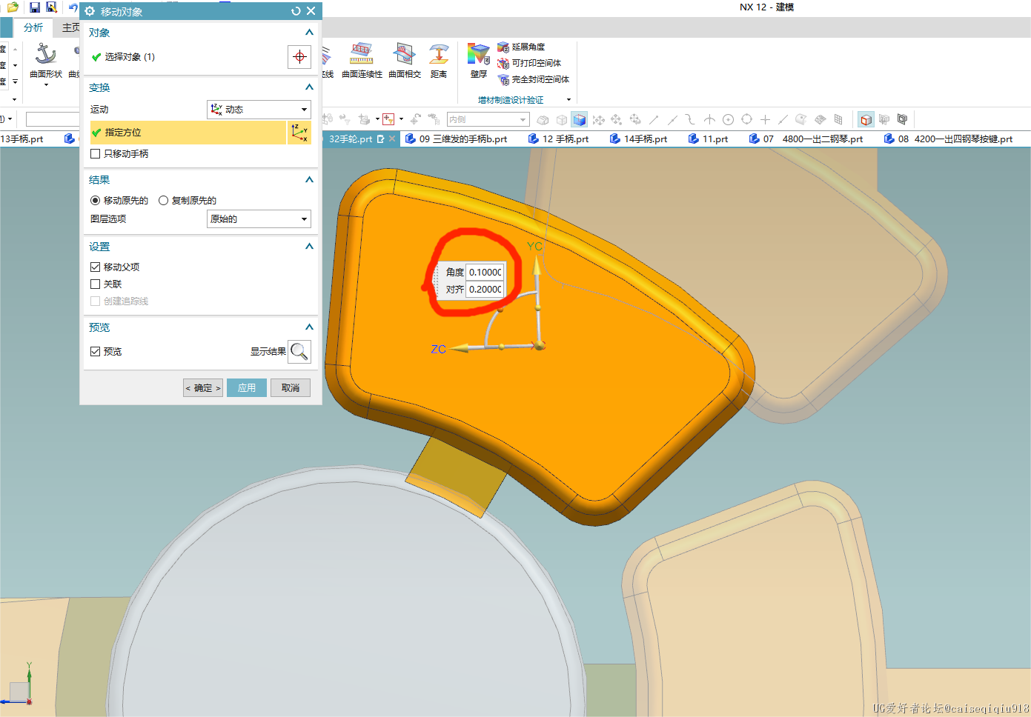
Task: Select the 移动原先的 radio option
Action: [x=95, y=201]
